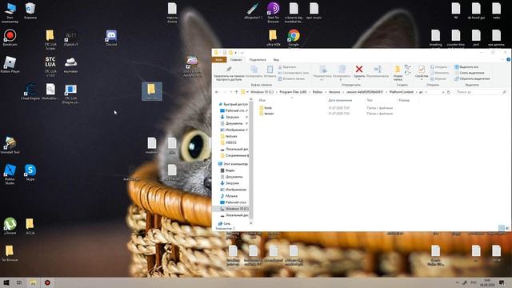The width and height of the screenshot is (512, 288).
Task: Click Explorer back navigation arrow
Action: [217, 92]
